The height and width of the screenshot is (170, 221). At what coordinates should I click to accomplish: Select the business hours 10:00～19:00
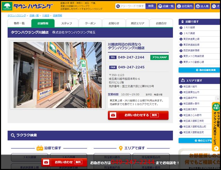click(130, 94)
